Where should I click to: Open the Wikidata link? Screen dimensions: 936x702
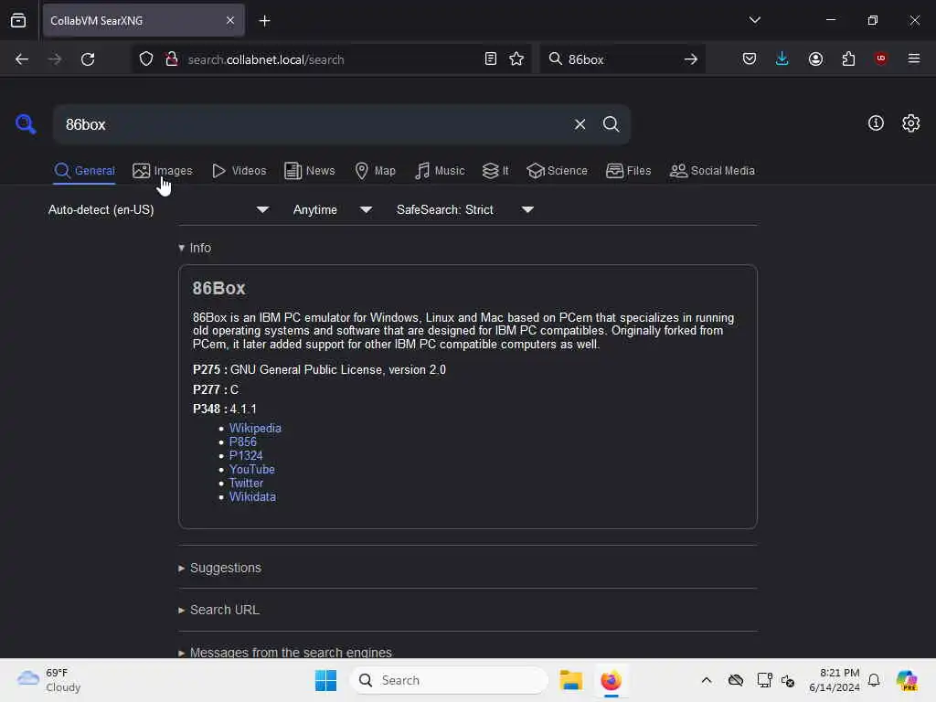[252, 496]
